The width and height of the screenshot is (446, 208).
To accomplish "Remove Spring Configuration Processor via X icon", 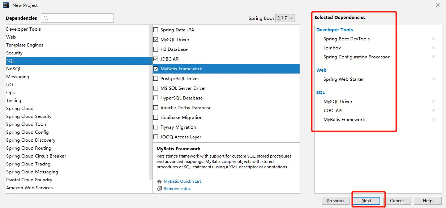I will tap(434, 57).
